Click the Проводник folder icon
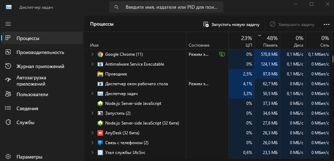 click(100, 74)
